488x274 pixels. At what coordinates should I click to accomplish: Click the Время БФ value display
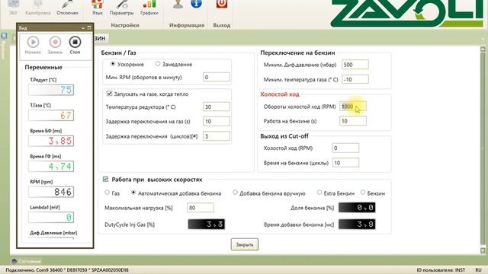click(x=51, y=141)
